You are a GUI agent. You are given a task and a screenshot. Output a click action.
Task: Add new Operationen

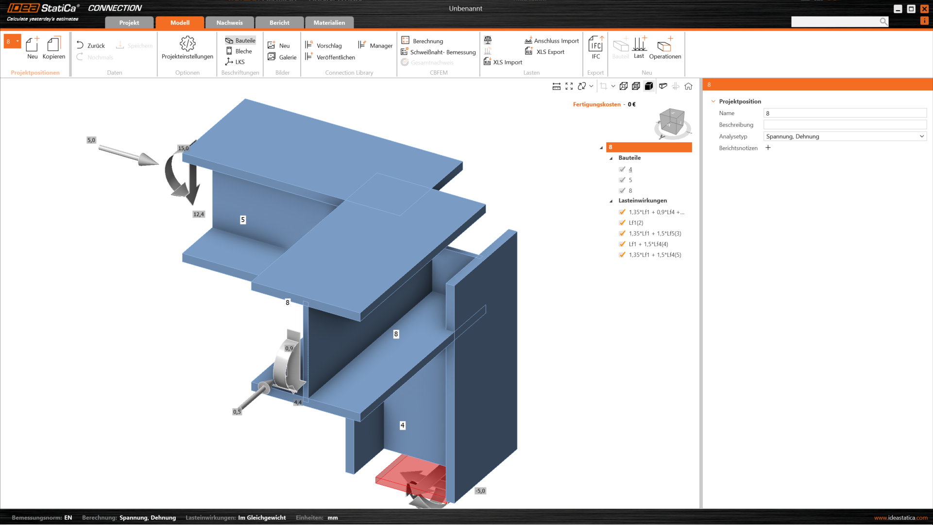point(665,48)
